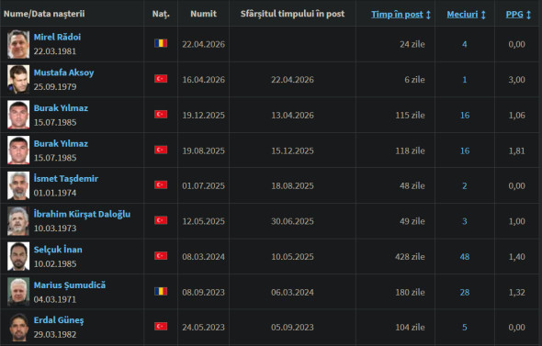Open Mirel Rădoi's profile link
Screen dimensions: 542x346
[x=57, y=37]
